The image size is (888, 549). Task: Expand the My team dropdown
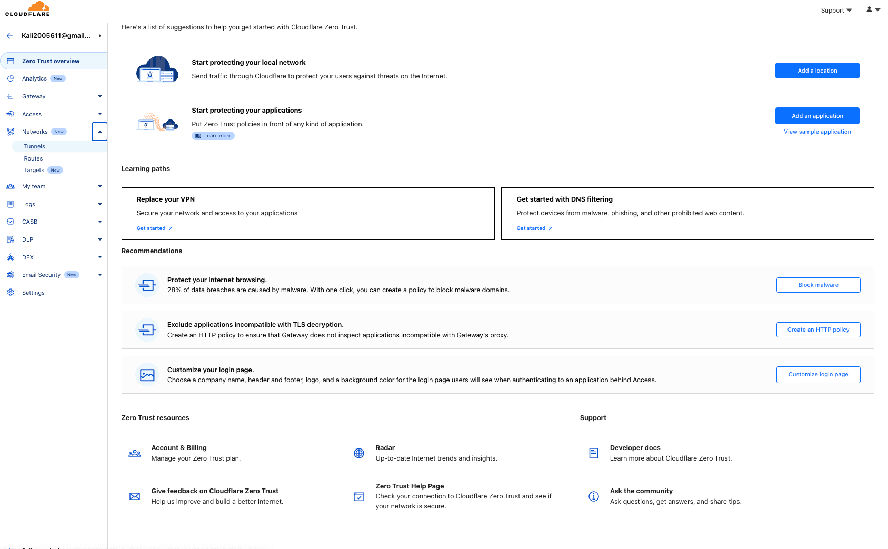[x=99, y=186]
